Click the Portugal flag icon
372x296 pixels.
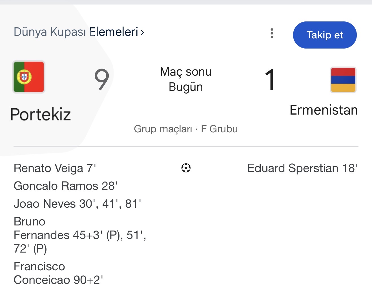click(x=29, y=77)
